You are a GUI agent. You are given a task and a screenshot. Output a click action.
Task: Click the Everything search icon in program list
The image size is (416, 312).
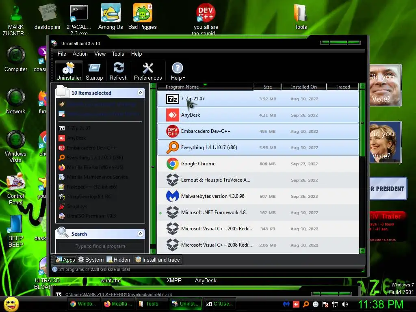pyautogui.click(x=172, y=147)
